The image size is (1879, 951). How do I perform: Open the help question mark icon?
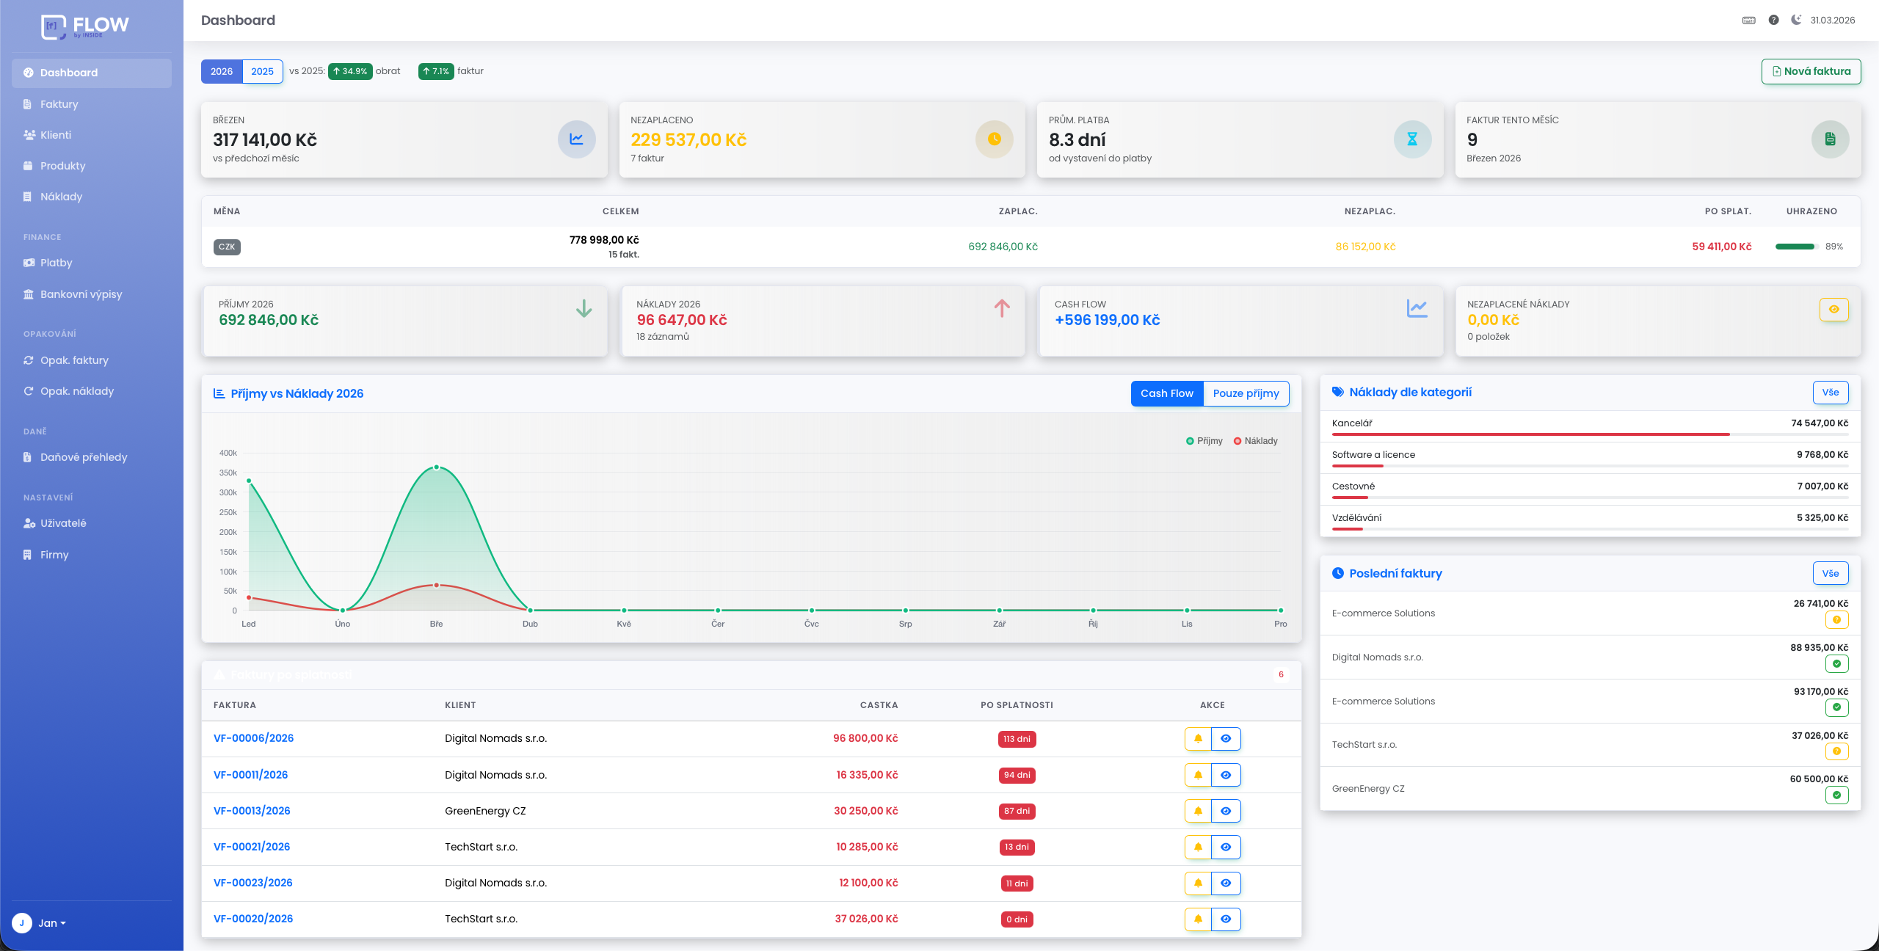[x=1773, y=21]
